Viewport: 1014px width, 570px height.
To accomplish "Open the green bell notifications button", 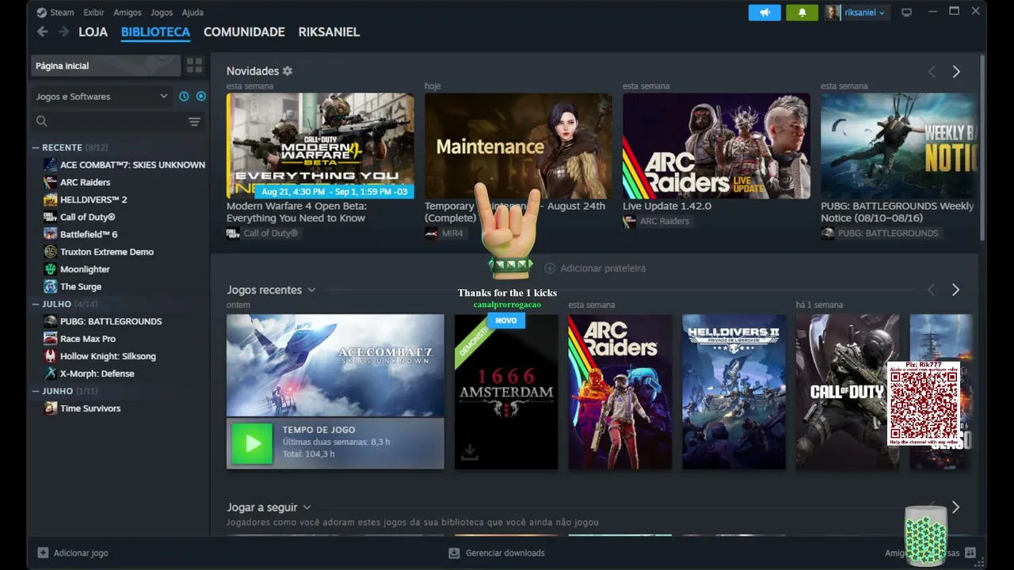I will pos(802,13).
